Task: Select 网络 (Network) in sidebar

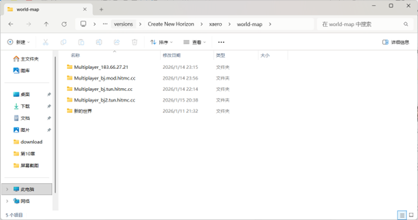Action: click(x=22, y=201)
